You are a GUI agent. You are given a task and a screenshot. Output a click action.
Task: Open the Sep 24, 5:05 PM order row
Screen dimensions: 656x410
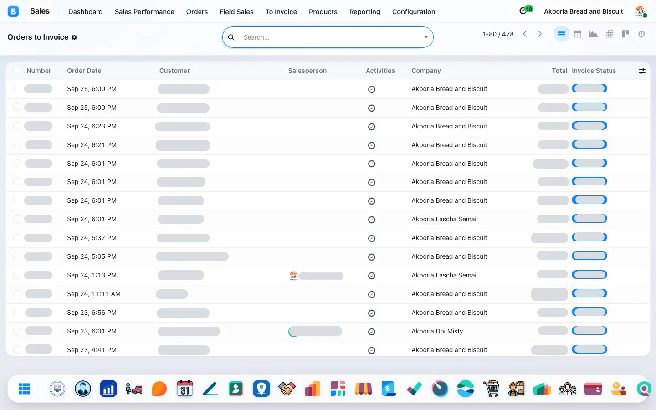point(328,257)
